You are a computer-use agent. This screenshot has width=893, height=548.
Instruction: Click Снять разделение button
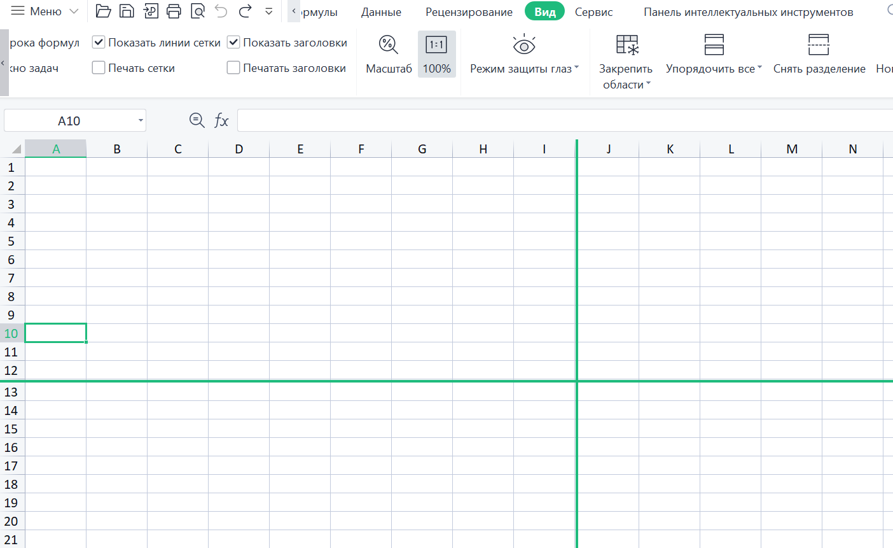819,54
